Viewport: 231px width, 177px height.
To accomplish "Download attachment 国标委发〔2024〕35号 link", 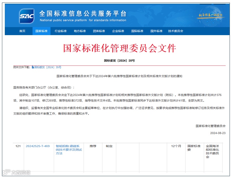I will point(48,67).
